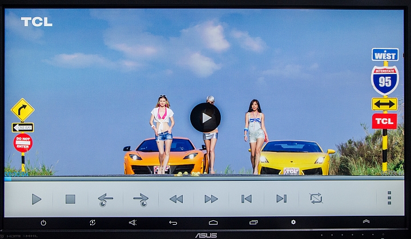Viewport: 411px width, 239px height.
Task: Click the video progress seek bar
Action: [x=204, y=179]
